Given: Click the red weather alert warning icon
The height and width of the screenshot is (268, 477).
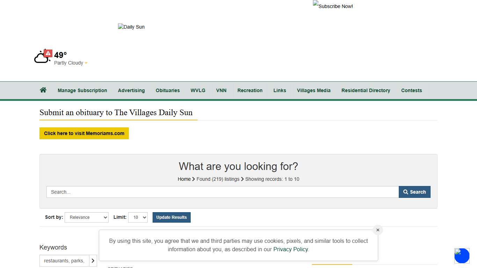Looking at the screenshot, I should tap(48, 53).
